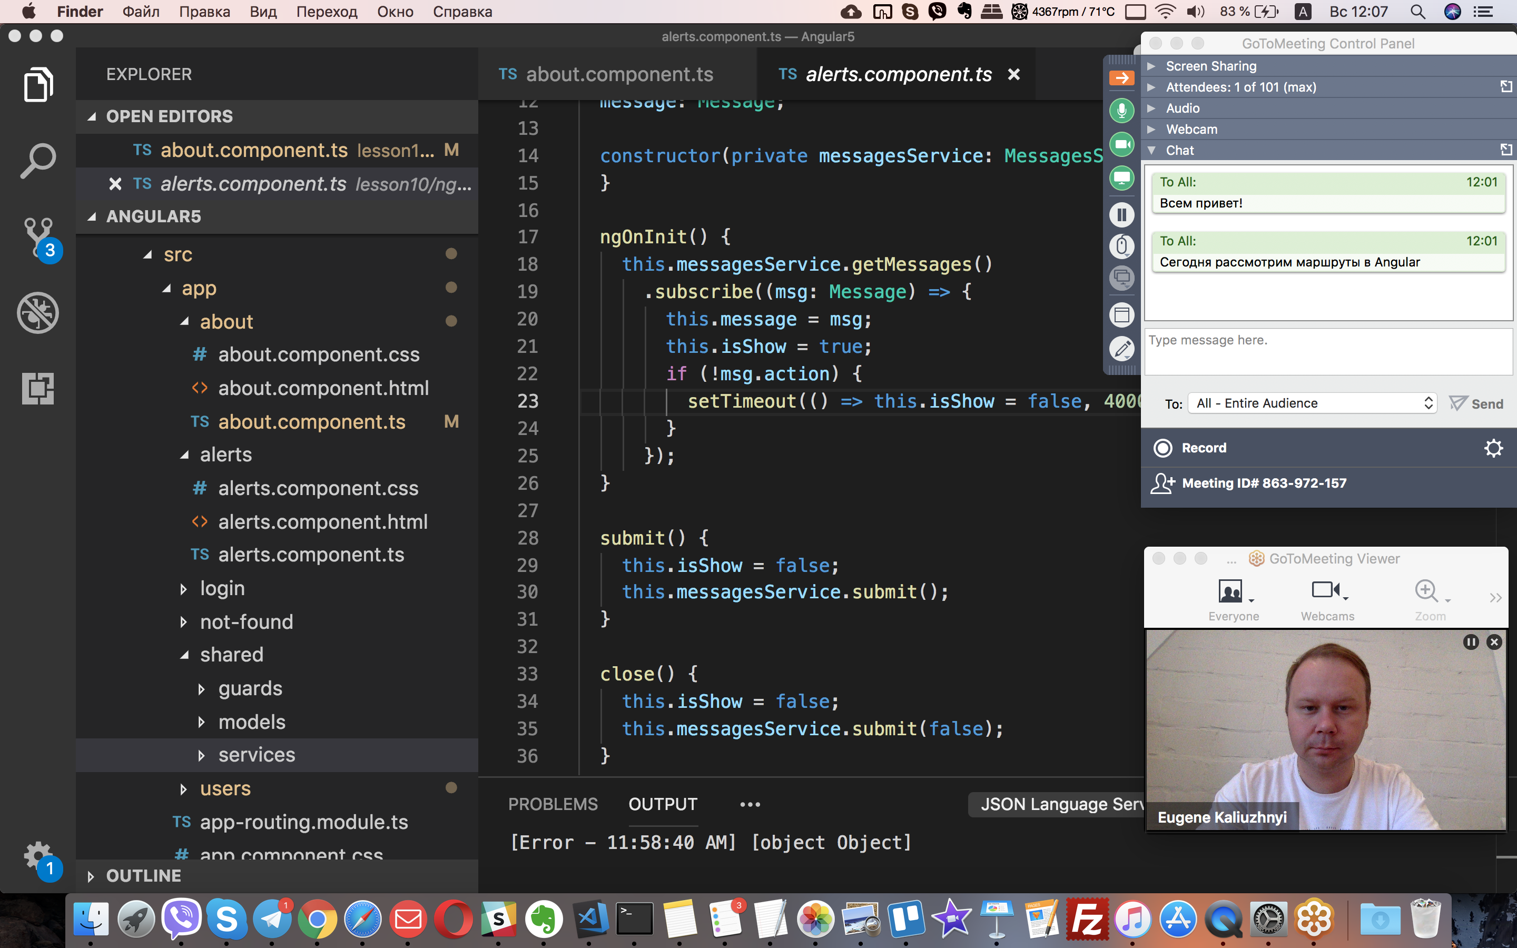
Task: Open the Переход menu in menu bar
Action: (326, 12)
